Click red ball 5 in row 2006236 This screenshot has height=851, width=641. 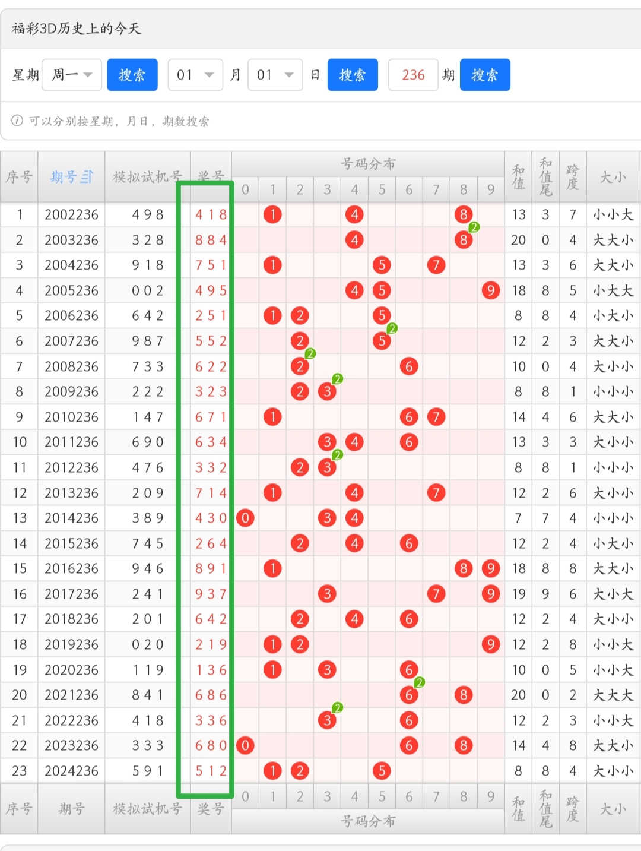coord(382,315)
